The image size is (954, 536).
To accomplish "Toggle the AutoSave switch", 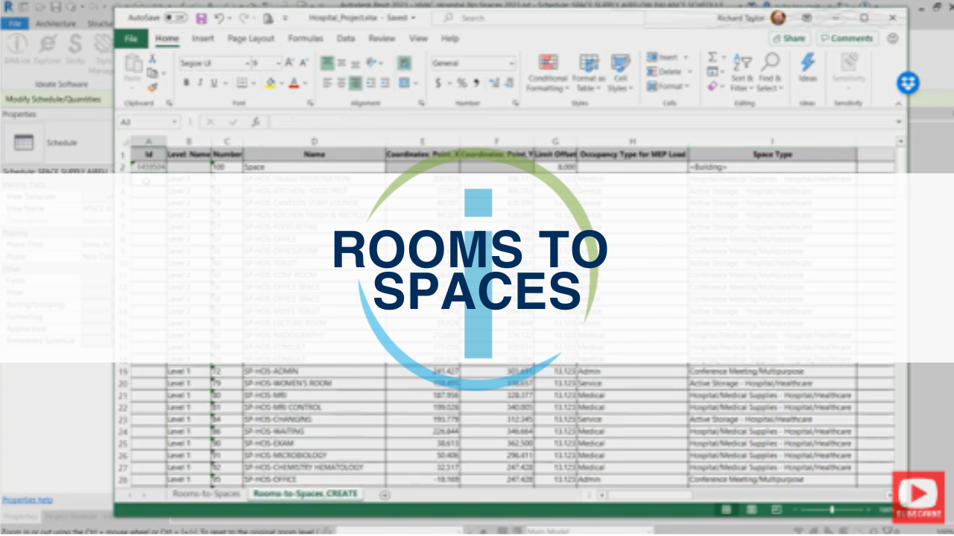I will [176, 18].
